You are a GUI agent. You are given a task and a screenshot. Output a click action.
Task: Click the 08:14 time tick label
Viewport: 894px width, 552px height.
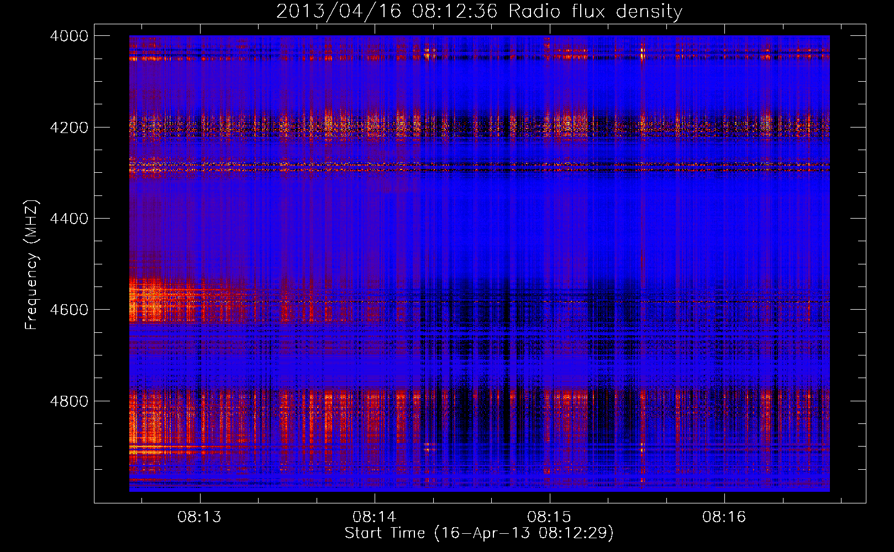[x=375, y=517]
